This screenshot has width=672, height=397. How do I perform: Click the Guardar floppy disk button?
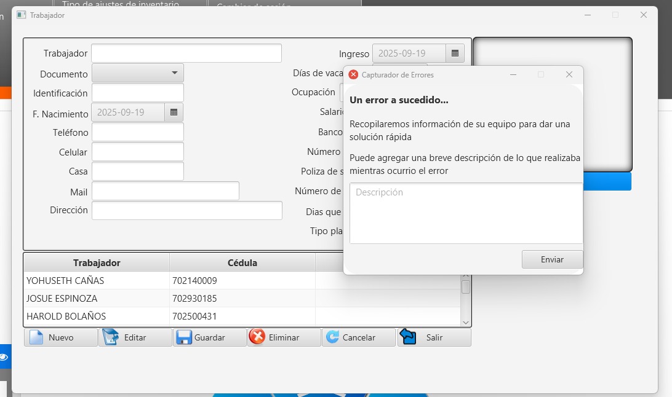tap(210, 337)
